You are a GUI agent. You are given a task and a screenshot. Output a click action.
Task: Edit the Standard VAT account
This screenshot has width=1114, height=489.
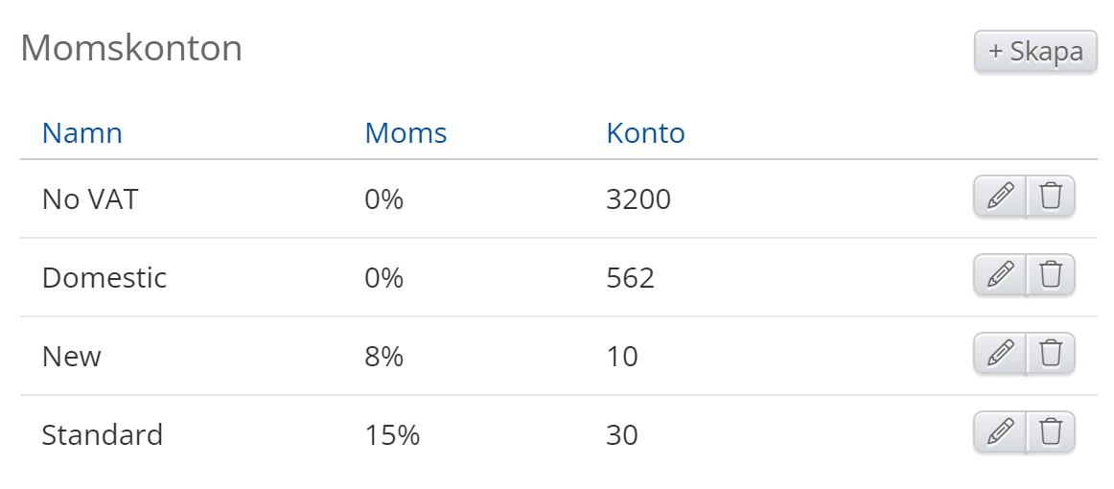[x=1000, y=433]
